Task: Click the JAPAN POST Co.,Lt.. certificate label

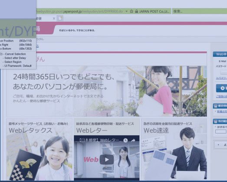Action: tap(154, 11)
